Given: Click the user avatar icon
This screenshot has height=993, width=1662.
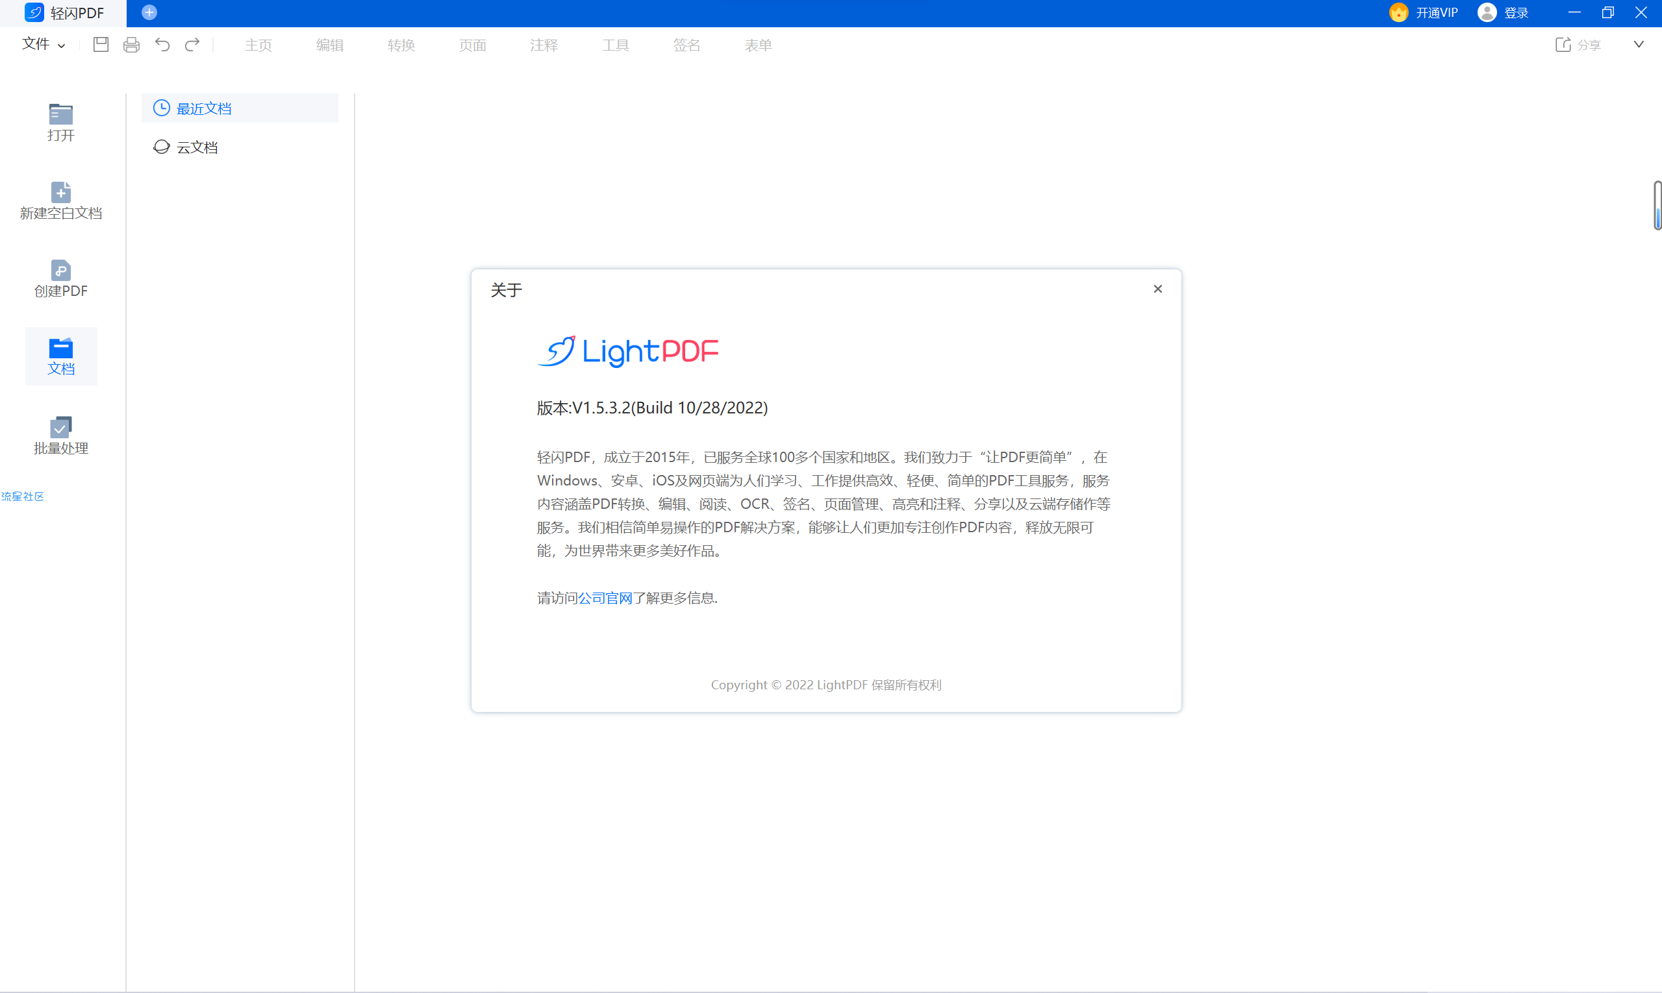Looking at the screenshot, I should tap(1487, 13).
